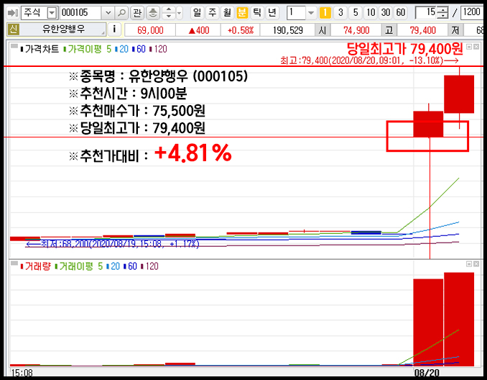This screenshot has width=487, height=380.
Task: Click the volume panel close icon
Action: [x=476, y=264]
